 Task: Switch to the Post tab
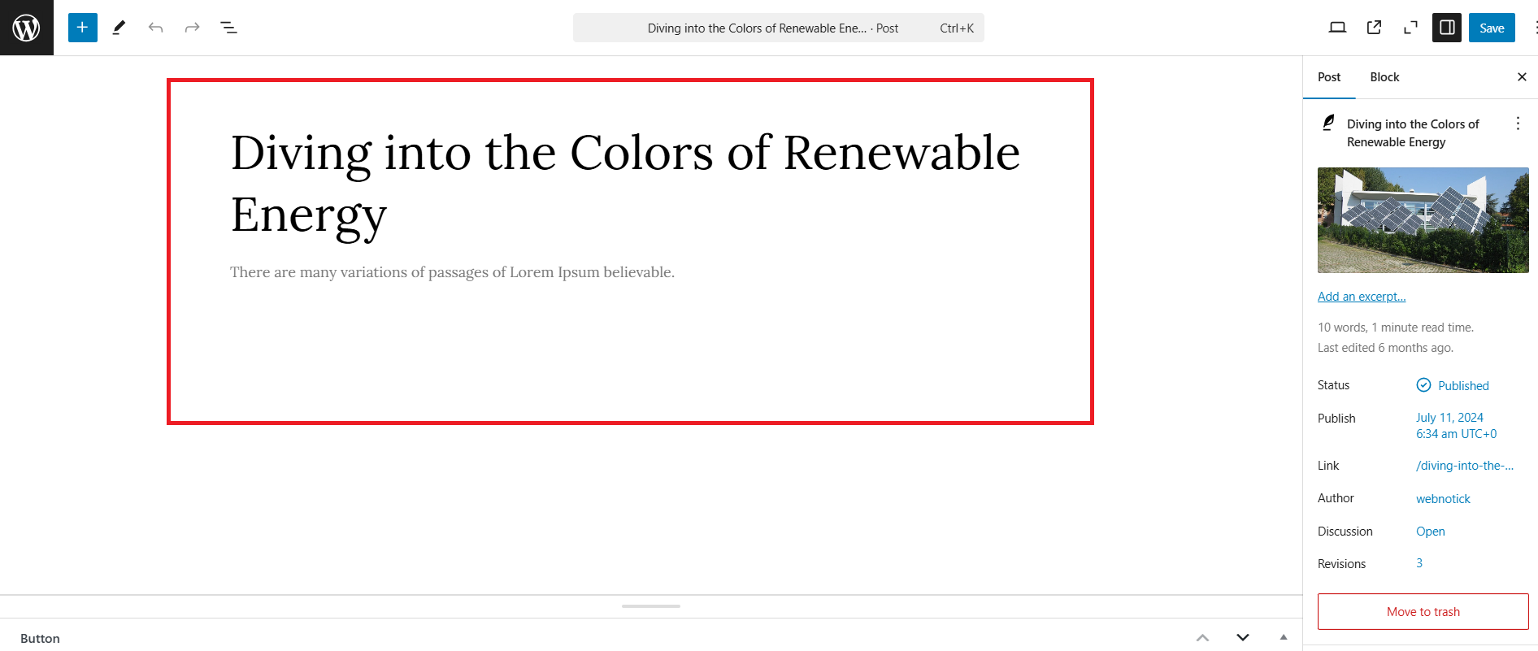[x=1329, y=77]
